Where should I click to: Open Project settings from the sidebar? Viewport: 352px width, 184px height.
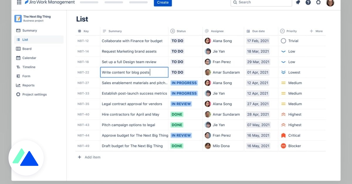(19, 94)
